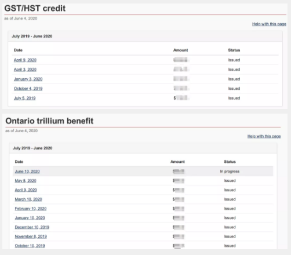Click 'as of June 4, 2020' under GST/HST credit
The height and width of the screenshot is (255, 291).
pyautogui.click(x=21, y=19)
